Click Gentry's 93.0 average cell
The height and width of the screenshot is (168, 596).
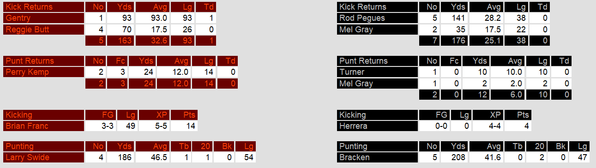pyautogui.click(x=152, y=18)
